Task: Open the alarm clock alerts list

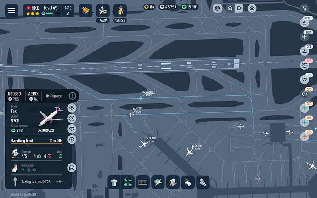Action: [x=304, y=65]
